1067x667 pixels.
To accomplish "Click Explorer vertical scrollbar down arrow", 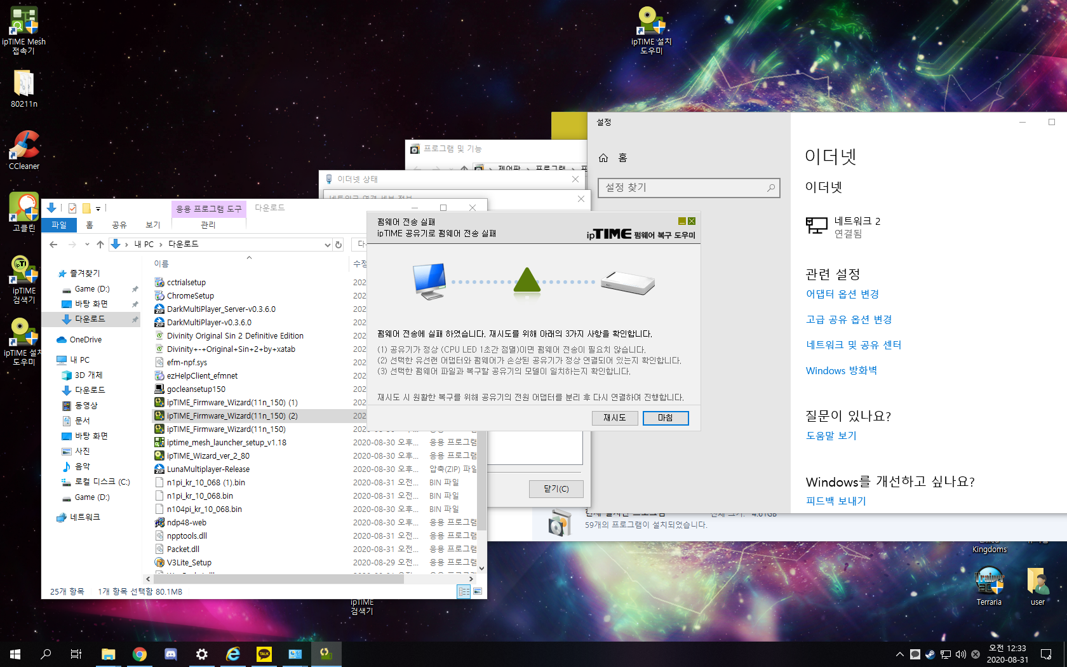I will (x=481, y=569).
